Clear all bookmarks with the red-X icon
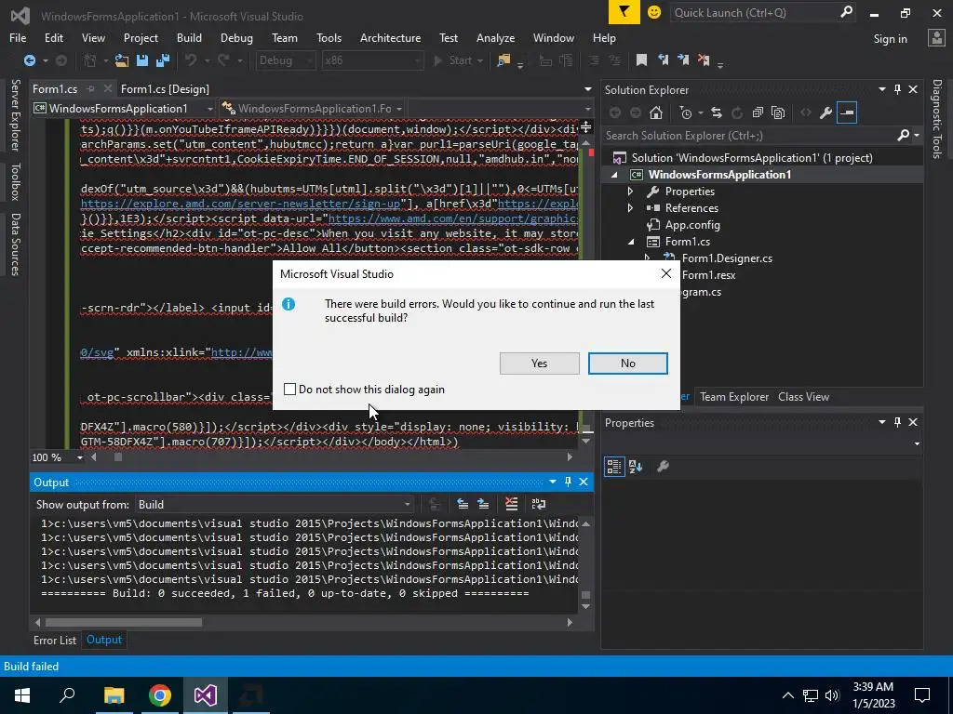The width and height of the screenshot is (953, 714). tap(704, 60)
